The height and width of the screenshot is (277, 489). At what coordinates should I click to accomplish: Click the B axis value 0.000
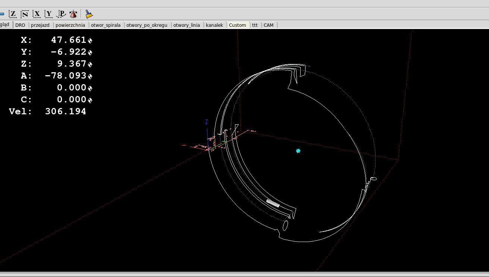coord(72,87)
